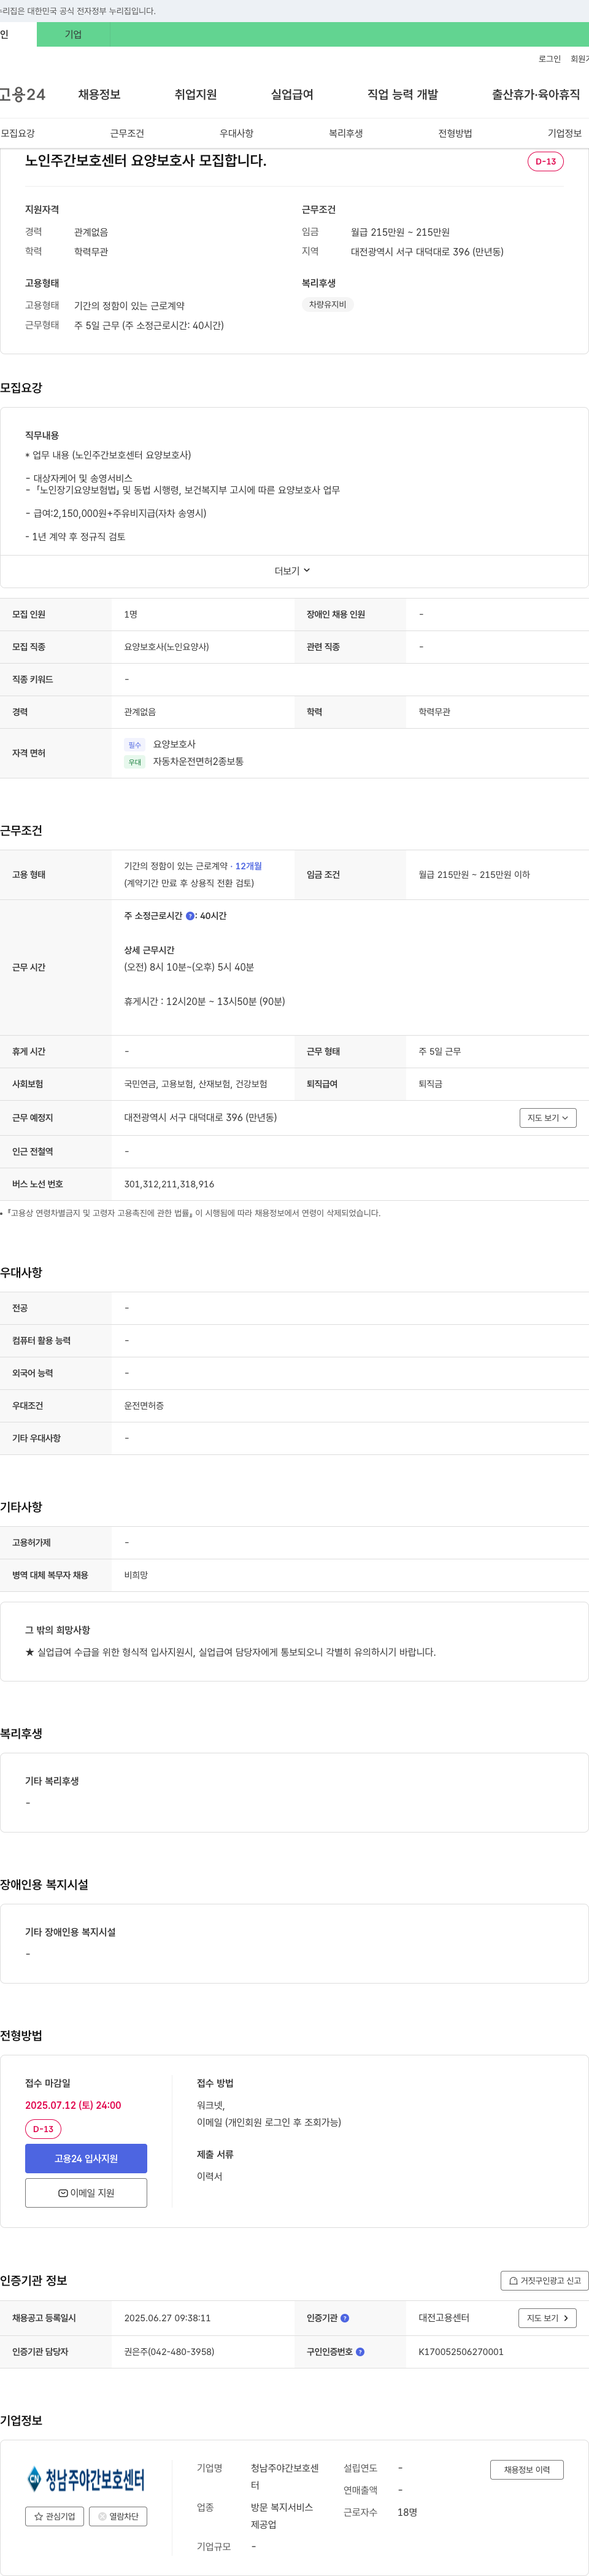
Task: Click the 권은주(042-480-3958) contact text
Action: [169, 2352]
